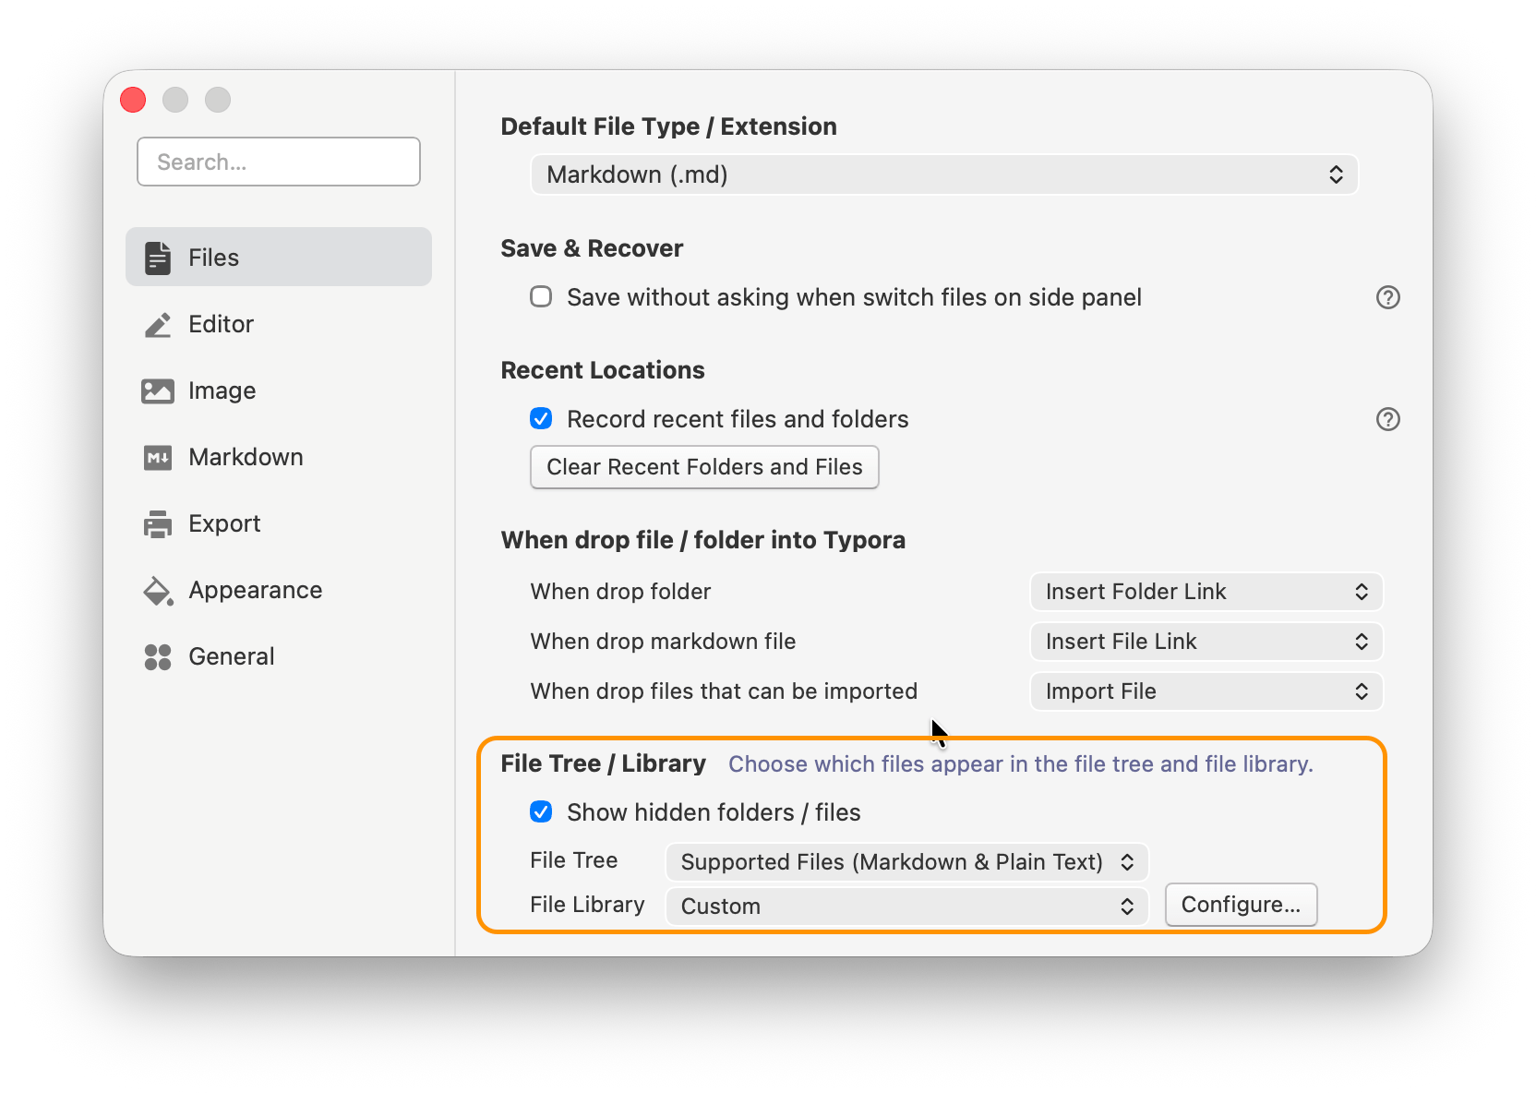
Task: Click Clear Recent Folders and Files button
Action: click(x=704, y=467)
